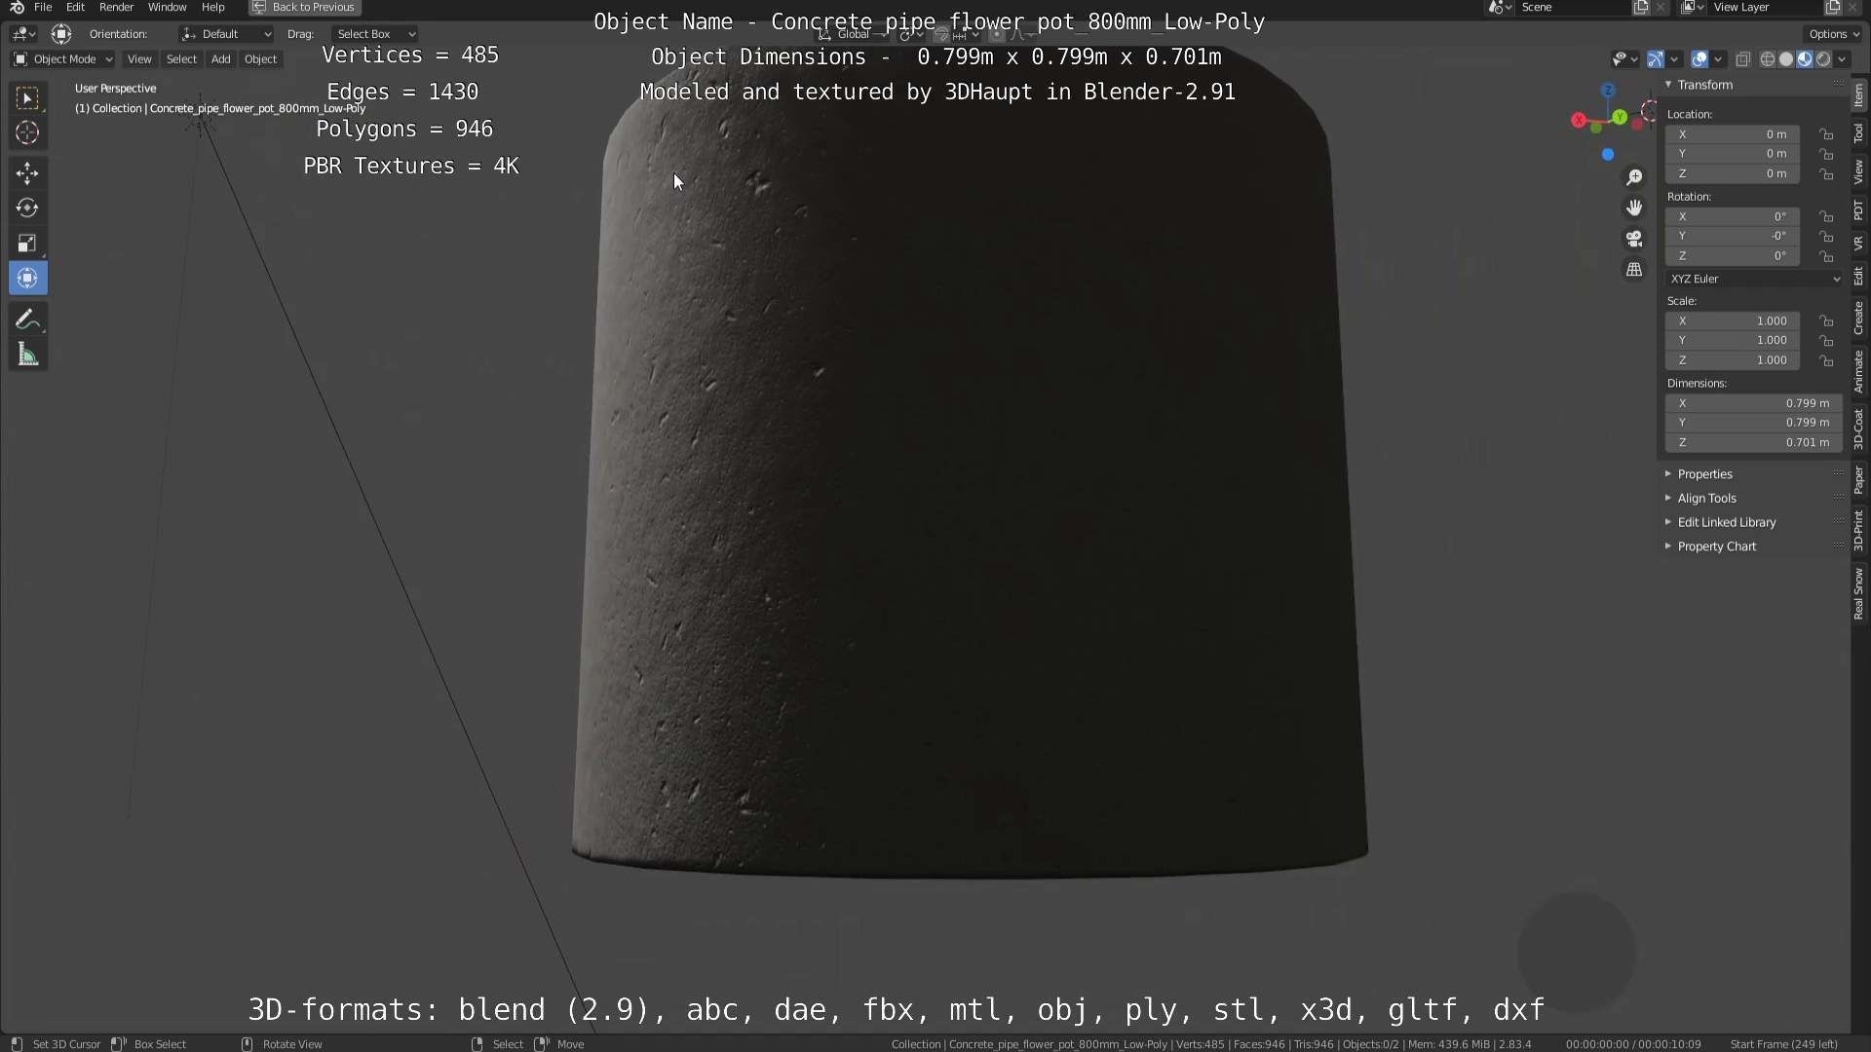Open the Object Mode dropdown

point(63,59)
